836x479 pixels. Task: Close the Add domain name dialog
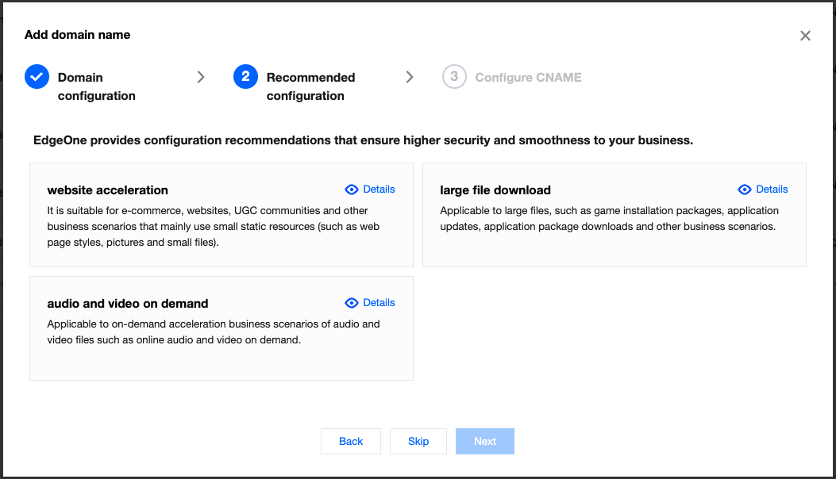[805, 36]
